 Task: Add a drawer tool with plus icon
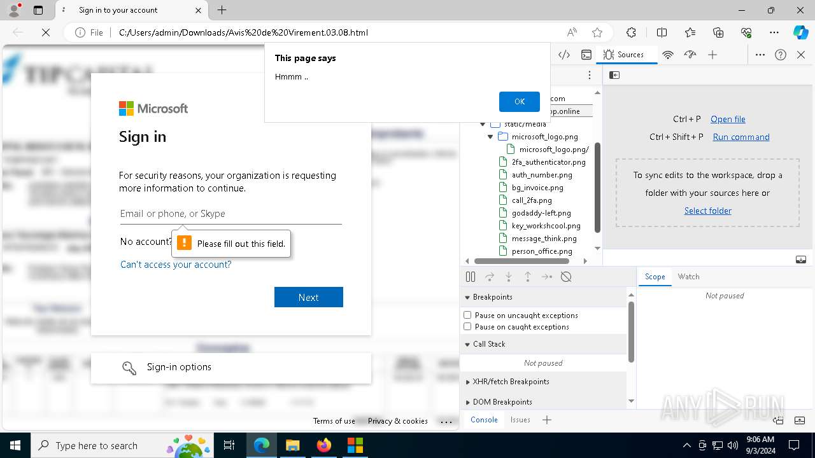tap(547, 420)
